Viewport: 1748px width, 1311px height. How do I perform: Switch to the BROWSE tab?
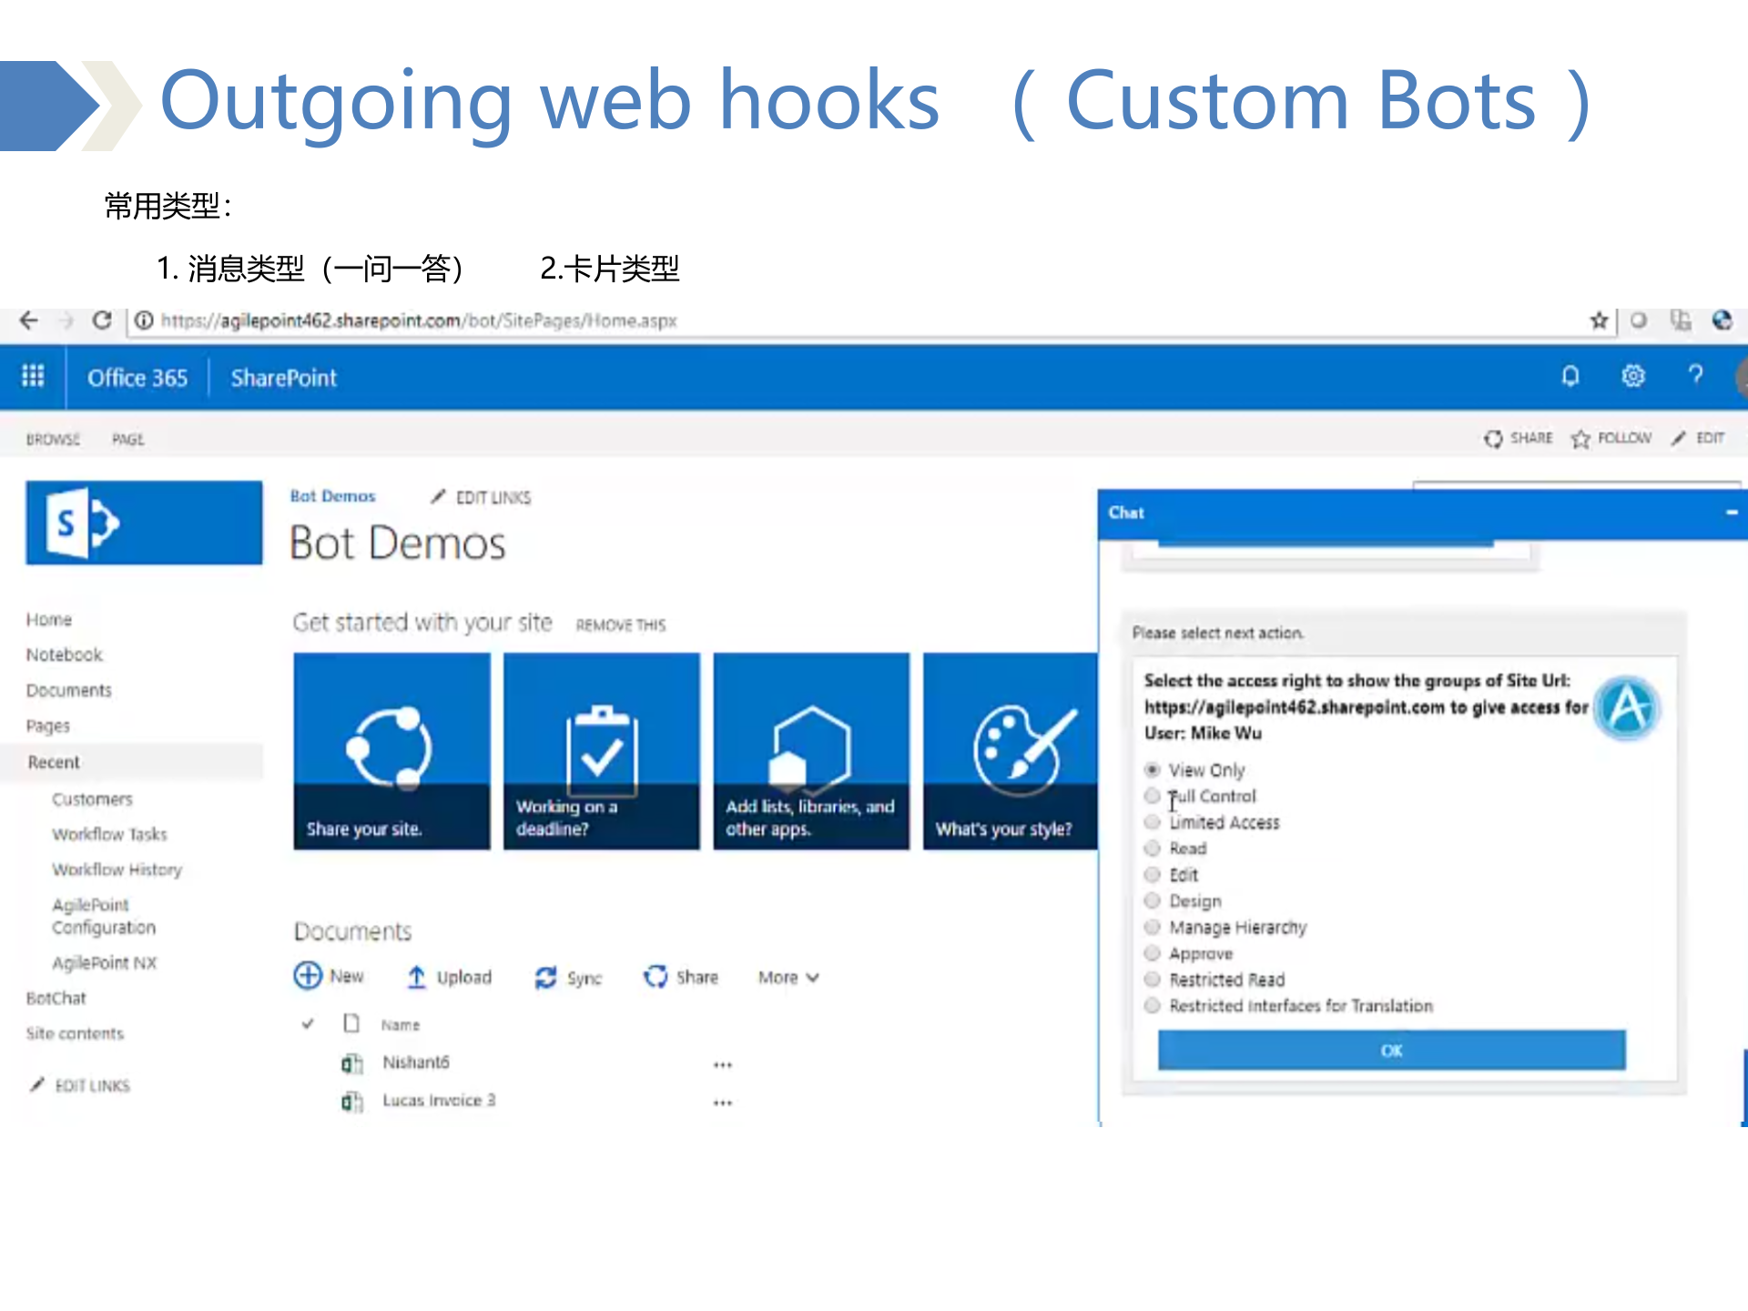(x=52, y=439)
